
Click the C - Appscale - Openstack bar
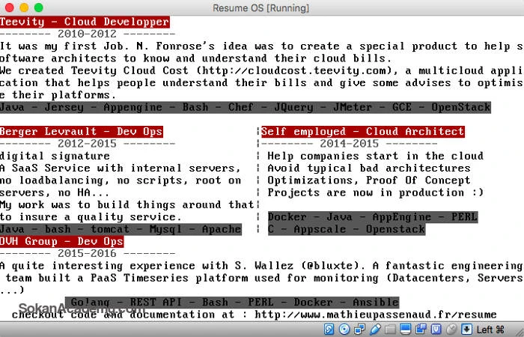pos(347,229)
